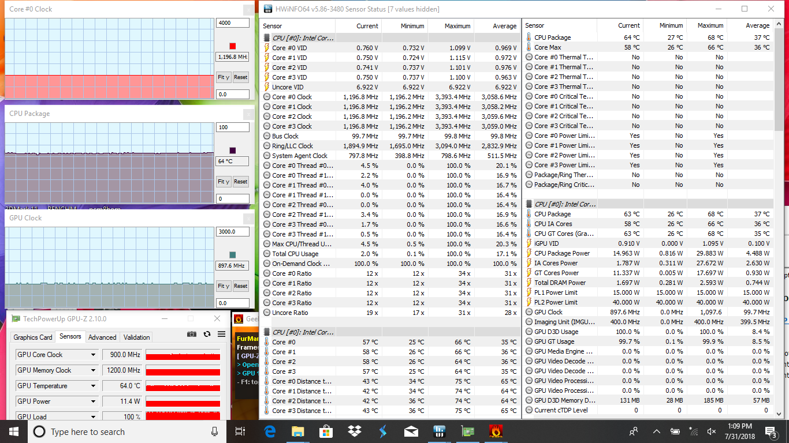The image size is (789, 443).
Task: Open the GPU Temperature dropdown
Action: [93, 386]
